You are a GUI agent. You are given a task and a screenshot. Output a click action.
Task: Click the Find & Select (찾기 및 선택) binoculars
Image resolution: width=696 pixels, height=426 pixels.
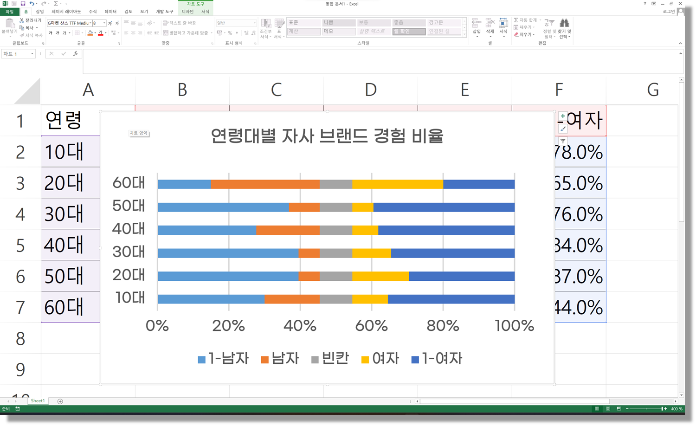(564, 23)
